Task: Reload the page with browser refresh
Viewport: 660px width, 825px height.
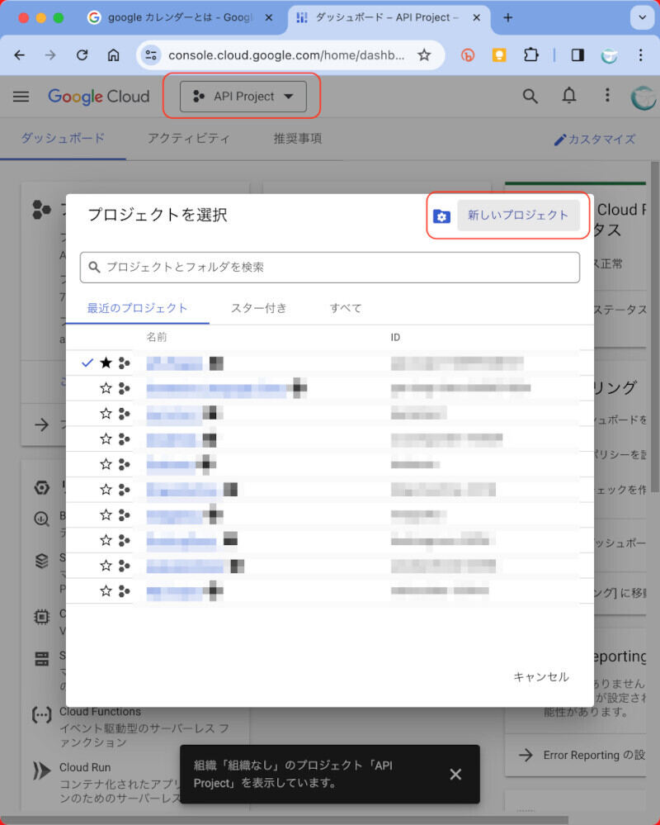Action: tap(82, 55)
